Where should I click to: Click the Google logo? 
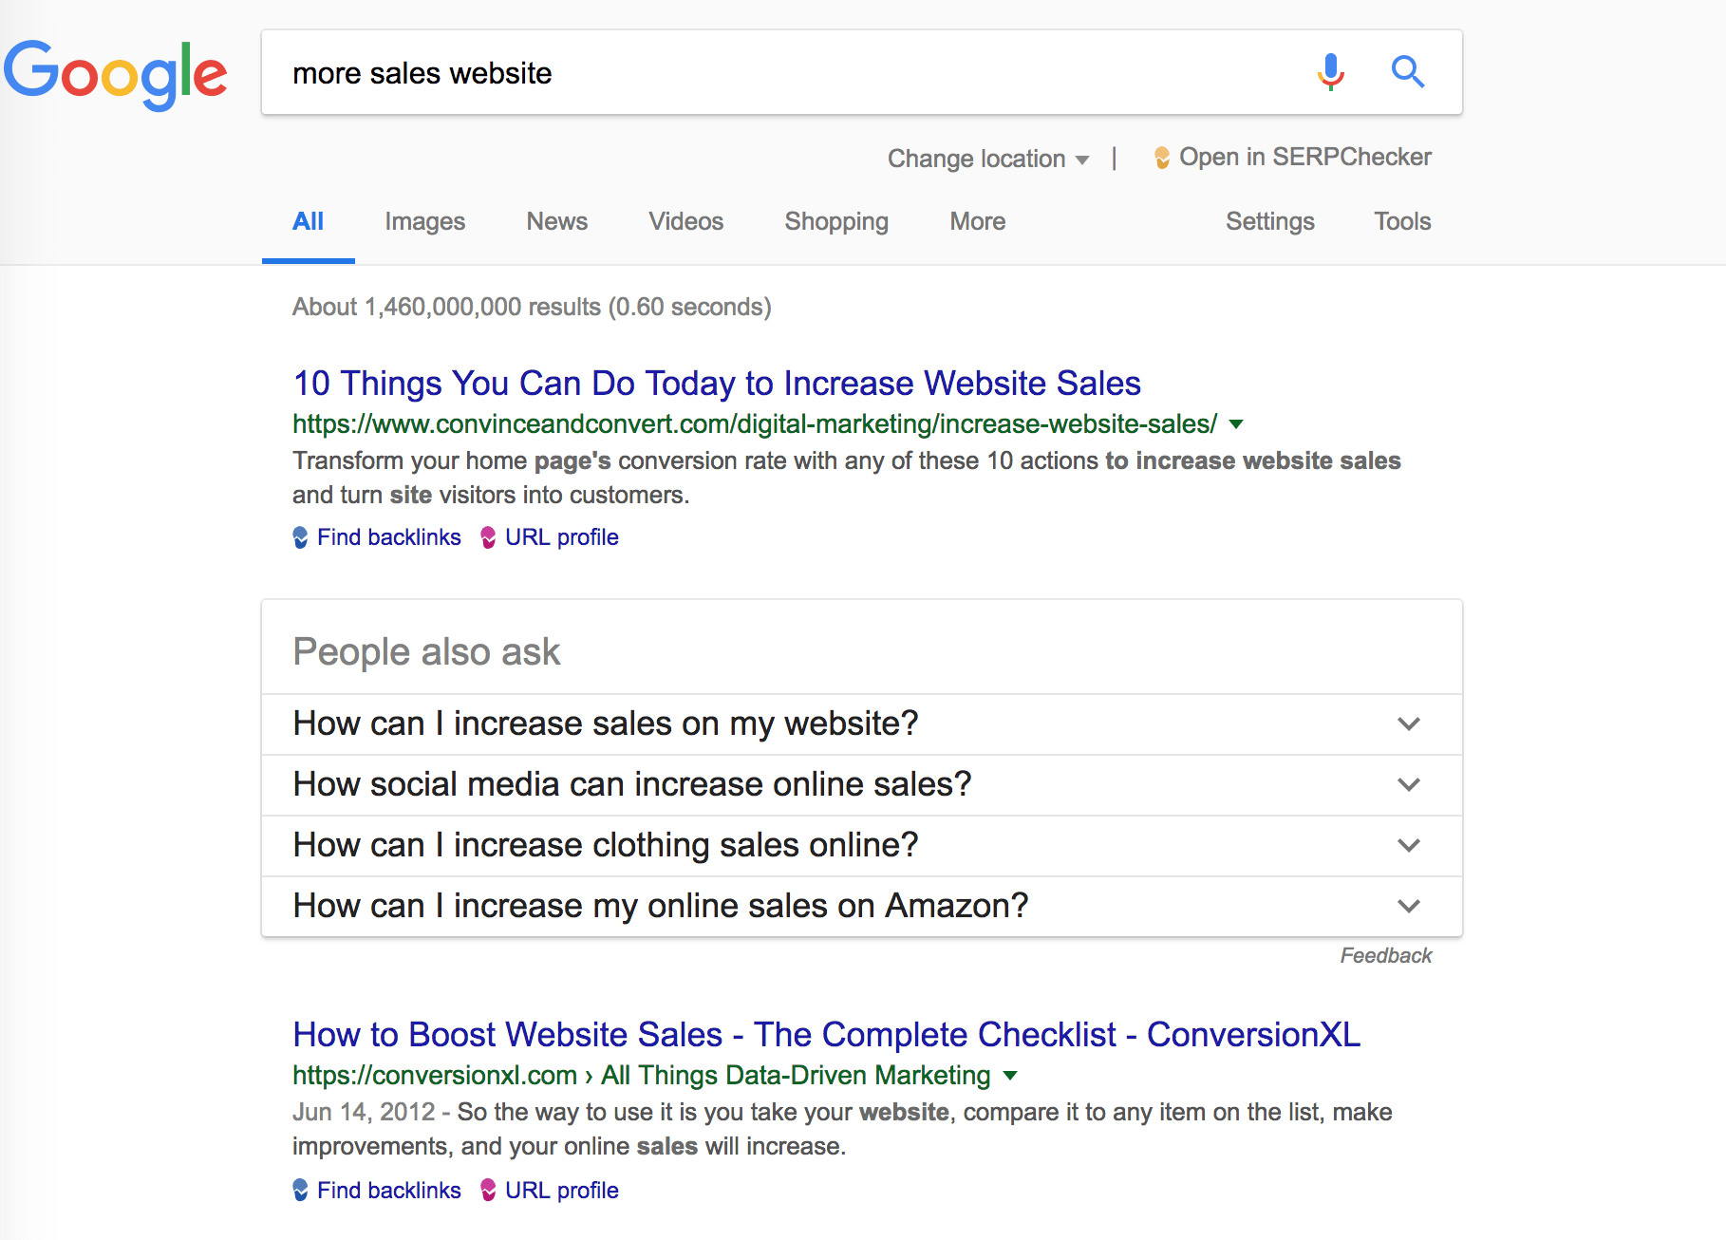tap(116, 74)
